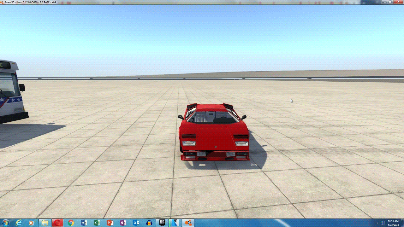Image resolution: width=404 pixels, height=227 pixels.
Task: Open Outlook from the taskbar
Action: tap(136, 223)
